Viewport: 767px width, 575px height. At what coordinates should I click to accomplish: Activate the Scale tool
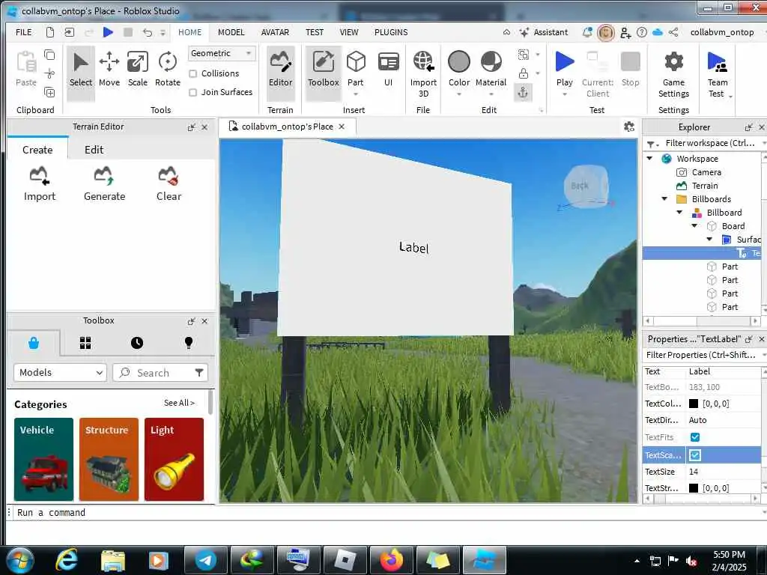[138, 70]
